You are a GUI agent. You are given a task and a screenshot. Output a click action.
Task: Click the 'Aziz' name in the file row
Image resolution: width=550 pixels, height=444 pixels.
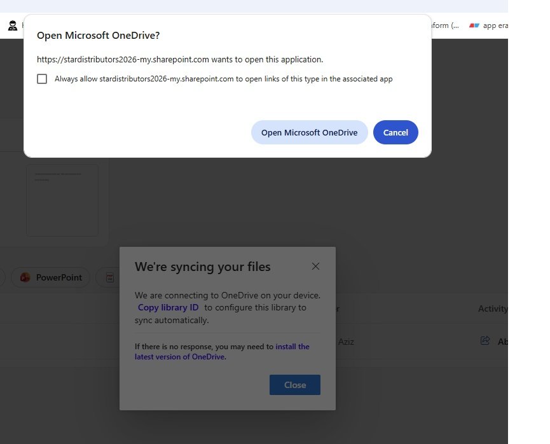tap(346, 342)
